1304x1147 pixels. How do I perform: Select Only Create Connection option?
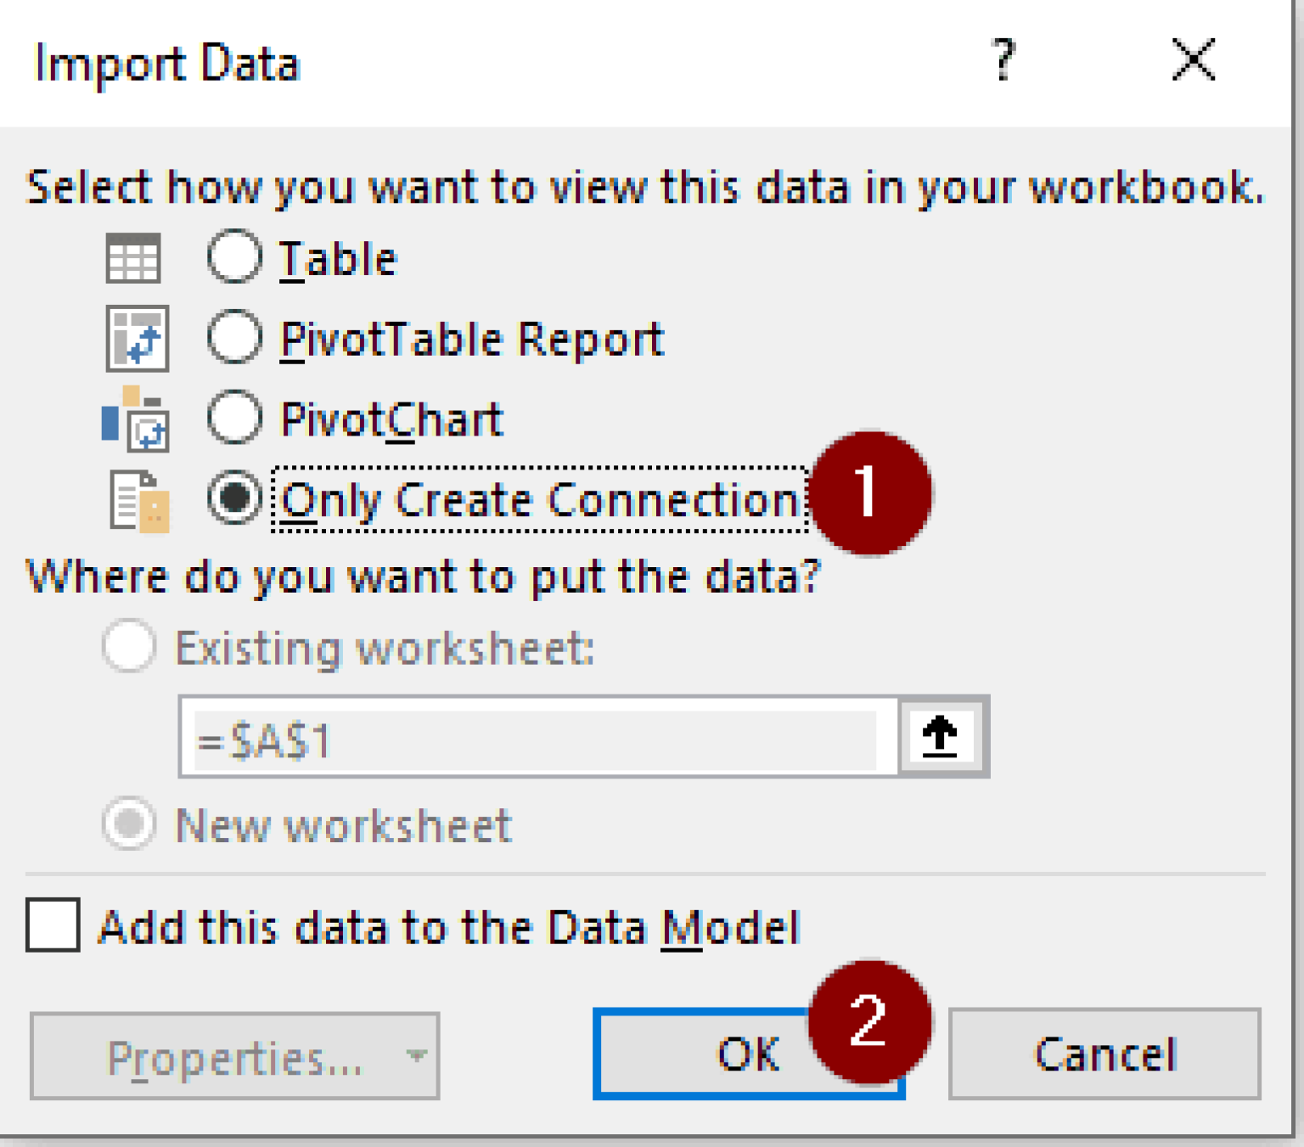tap(235, 499)
